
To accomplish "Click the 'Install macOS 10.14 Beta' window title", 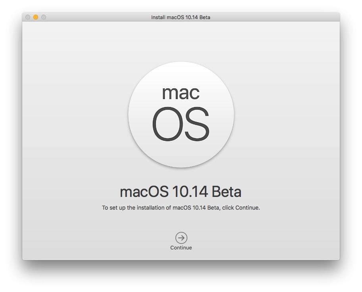I will click(x=181, y=18).
